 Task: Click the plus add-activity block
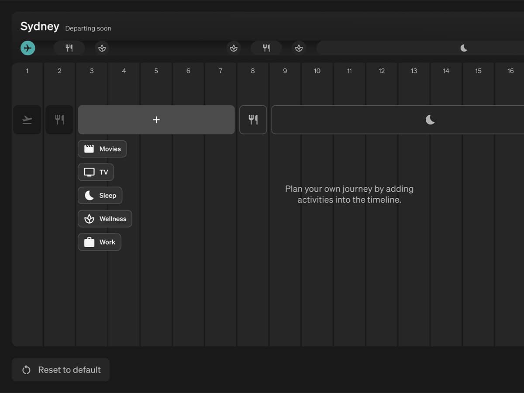coord(156,120)
